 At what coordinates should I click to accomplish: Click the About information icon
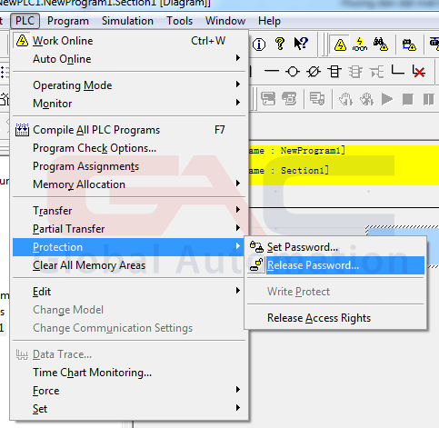click(x=259, y=45)
